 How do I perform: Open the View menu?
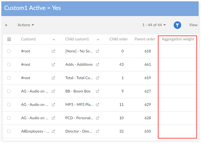coord(193,25)
